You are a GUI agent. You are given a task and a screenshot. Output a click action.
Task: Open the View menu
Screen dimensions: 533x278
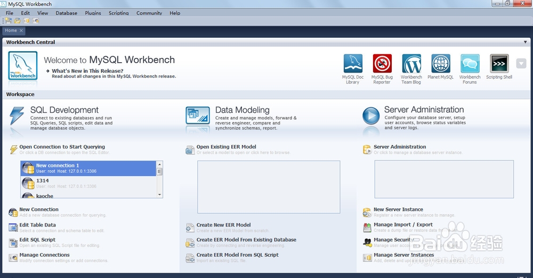[x=43, y=13]
